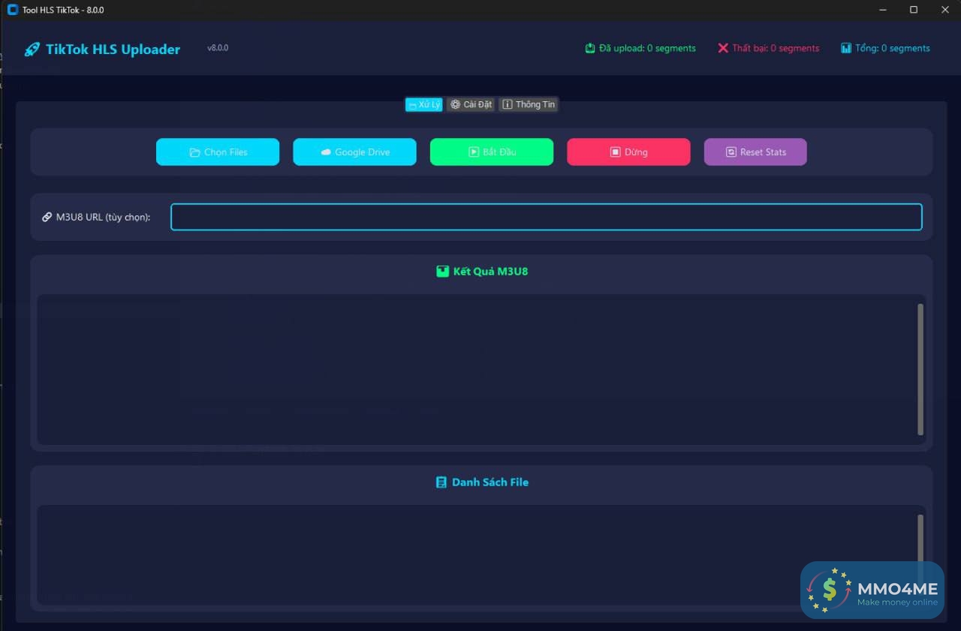Click the list icon beside Danh Sách File

[x=441, y=482]
